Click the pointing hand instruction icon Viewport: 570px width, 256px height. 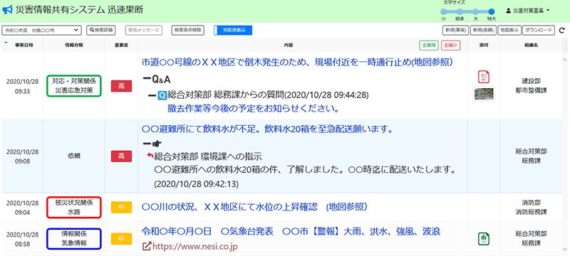coord(156,144)
